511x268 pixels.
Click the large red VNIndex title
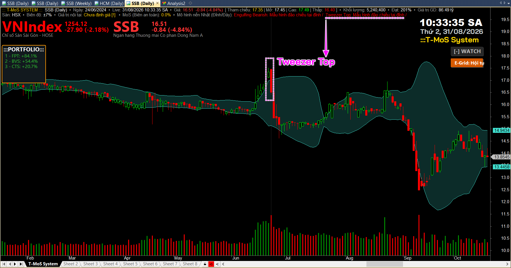pos(32,27)
